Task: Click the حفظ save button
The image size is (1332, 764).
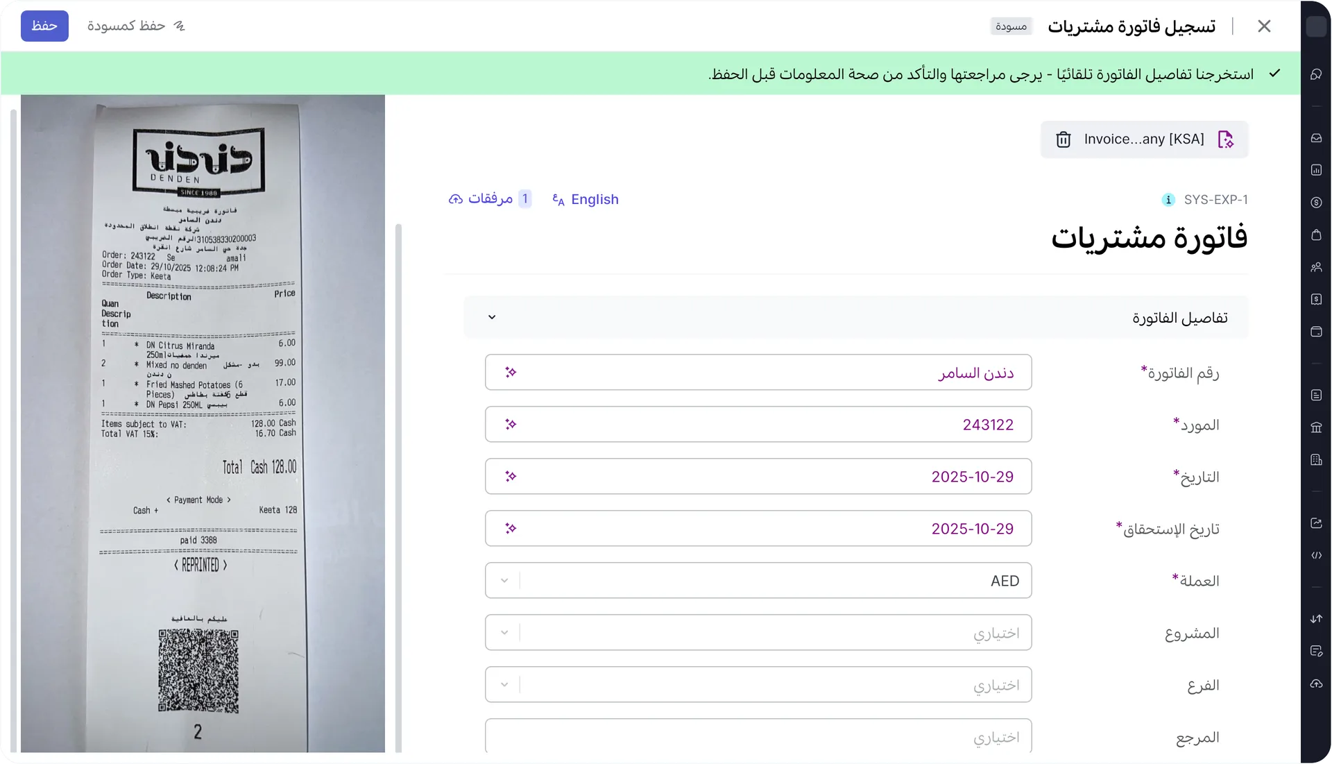Action: tap(44, 26)
